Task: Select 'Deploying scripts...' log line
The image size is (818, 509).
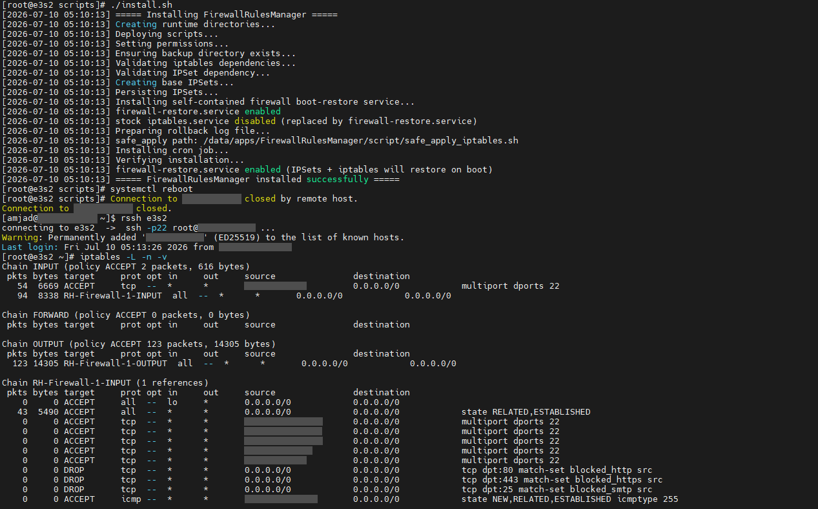Action: tap(110, 34)
